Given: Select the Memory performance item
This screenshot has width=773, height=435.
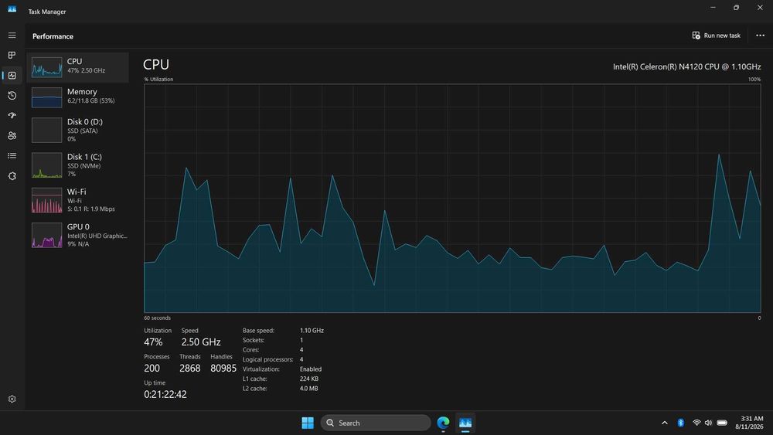Looking at the screenshot, I should (78, 97).
